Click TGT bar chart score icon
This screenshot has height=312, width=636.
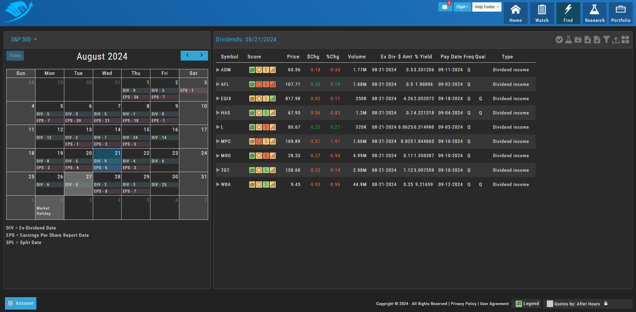[x=273, y=170]
